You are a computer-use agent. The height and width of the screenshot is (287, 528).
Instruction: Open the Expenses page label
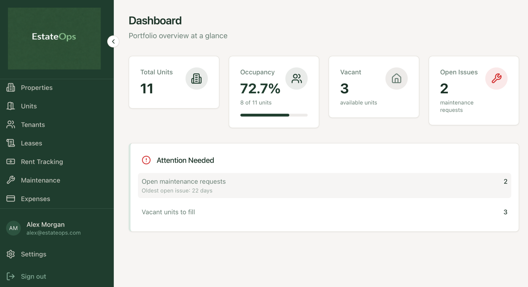35,199
